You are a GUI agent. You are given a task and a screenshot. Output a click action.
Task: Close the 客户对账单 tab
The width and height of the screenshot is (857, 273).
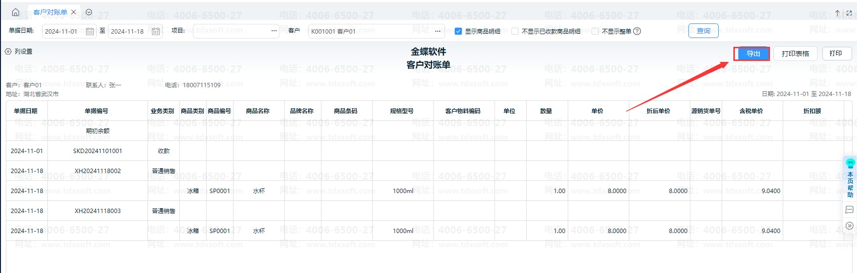(74, 12)
